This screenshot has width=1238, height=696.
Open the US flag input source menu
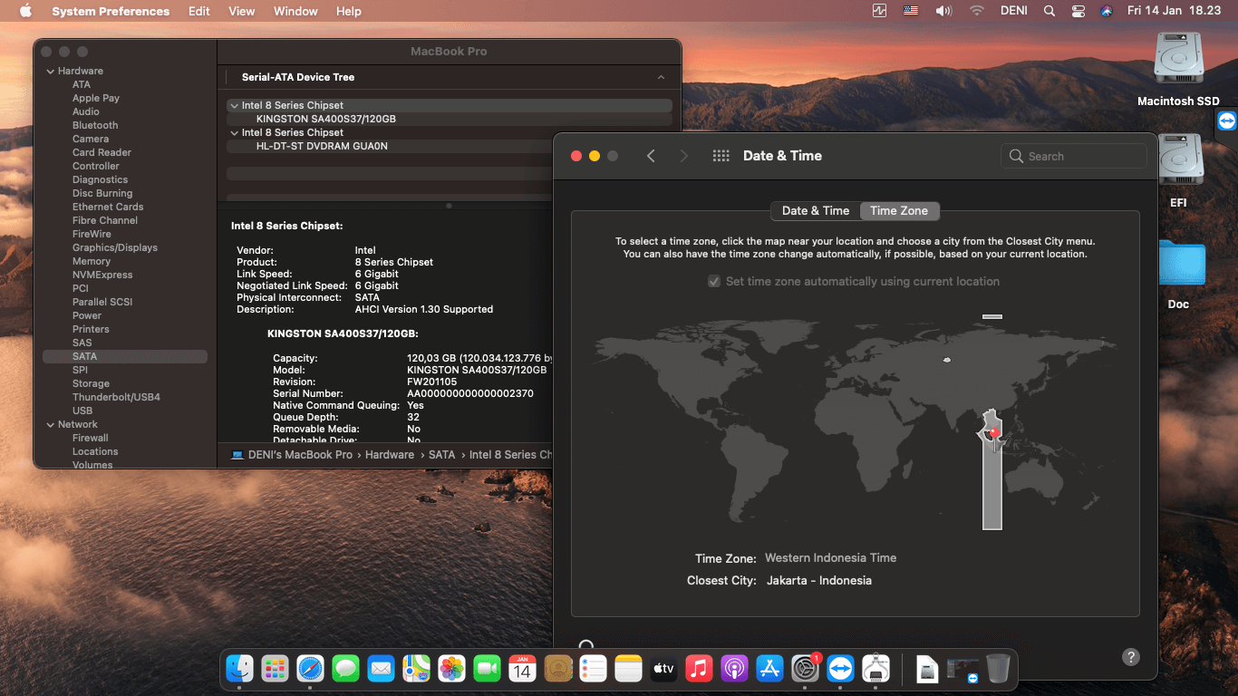tap(911, 11)
